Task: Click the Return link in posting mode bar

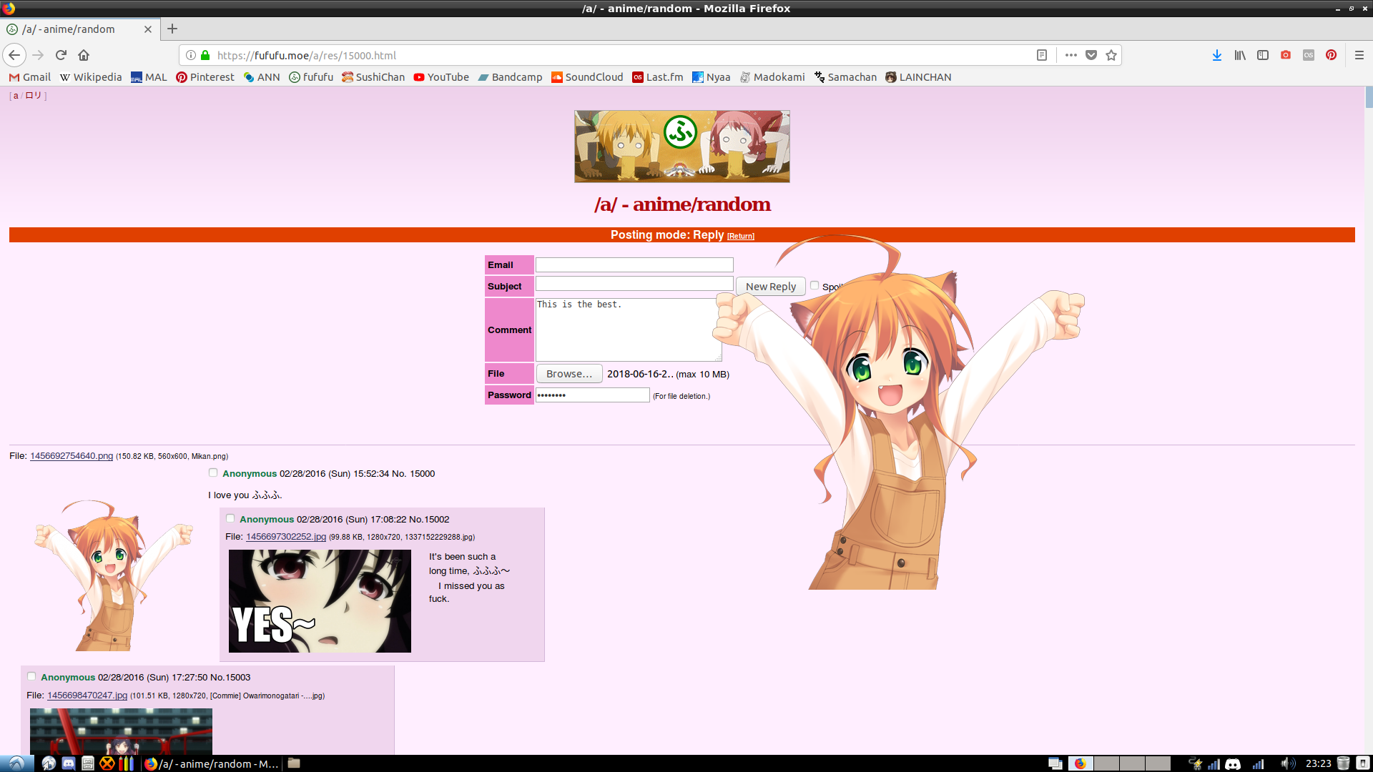Action: [741, 236]
